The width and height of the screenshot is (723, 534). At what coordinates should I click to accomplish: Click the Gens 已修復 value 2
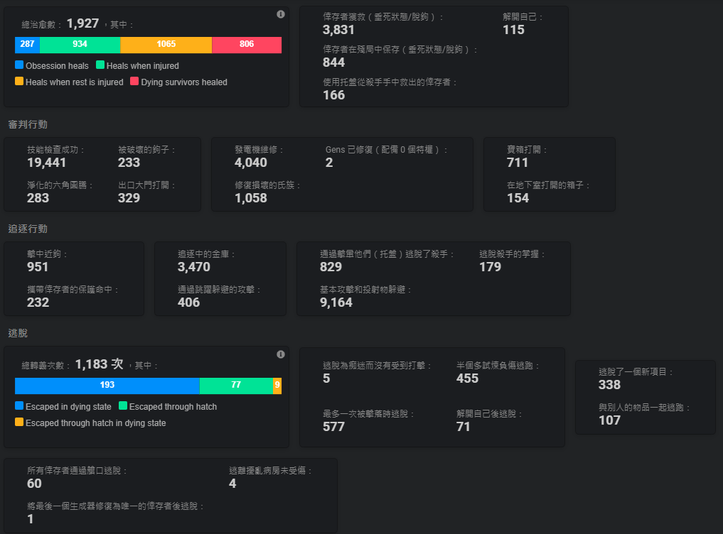pyautogui.click(x=329, y=163)
